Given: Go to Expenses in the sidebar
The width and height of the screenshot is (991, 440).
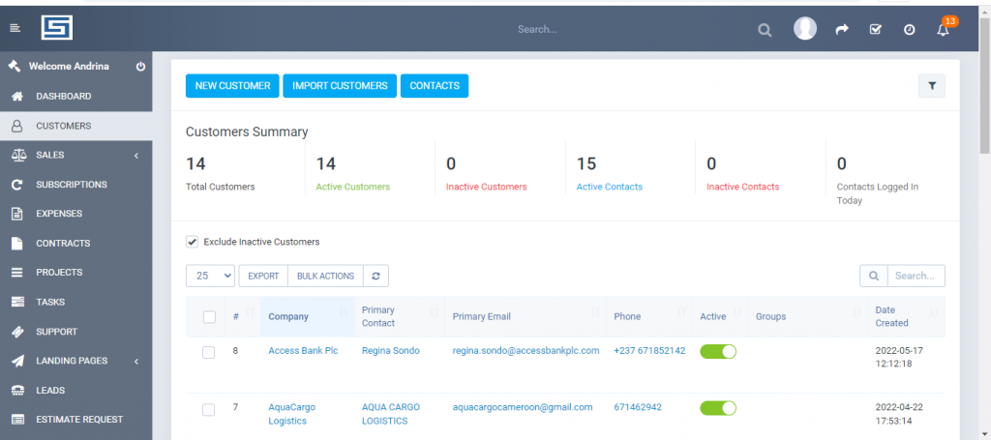Looking at the screenshot, I should tap(59, 214).
